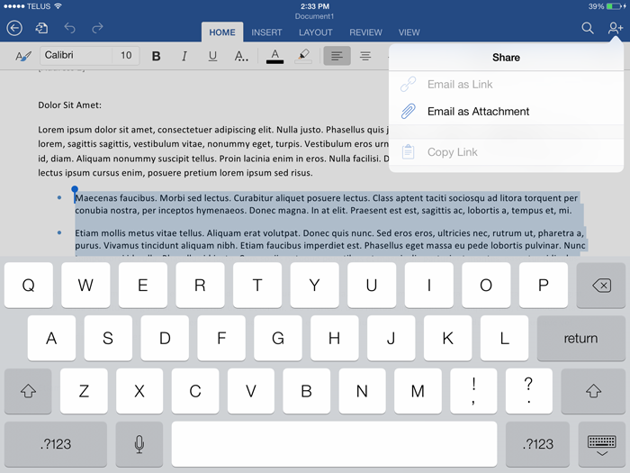Switch to the VIEW tab
Image resolution: width=630 pixels, height=473 pixels.
[409, 32]
